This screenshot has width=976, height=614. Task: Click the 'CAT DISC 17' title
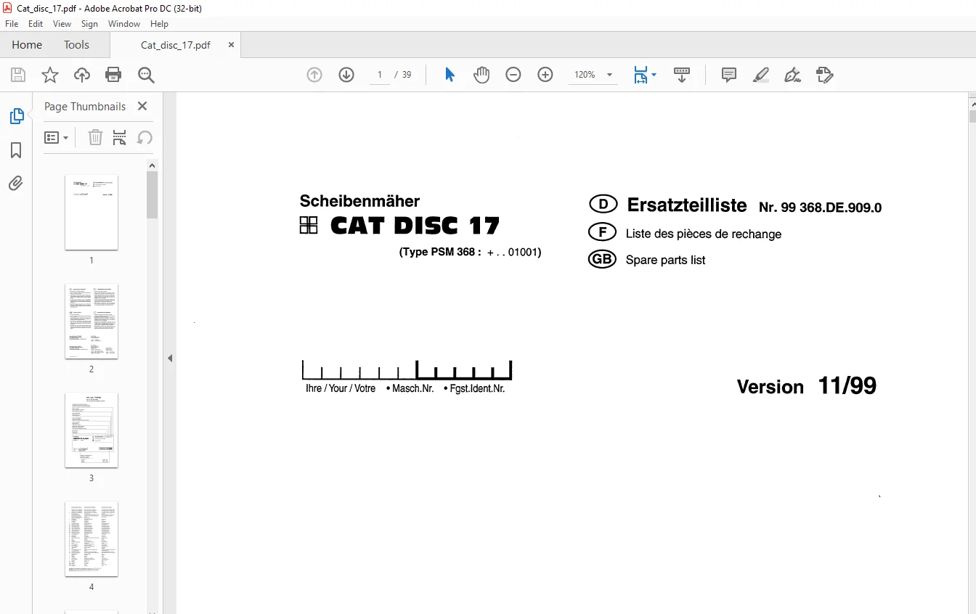tap(415, 226)
